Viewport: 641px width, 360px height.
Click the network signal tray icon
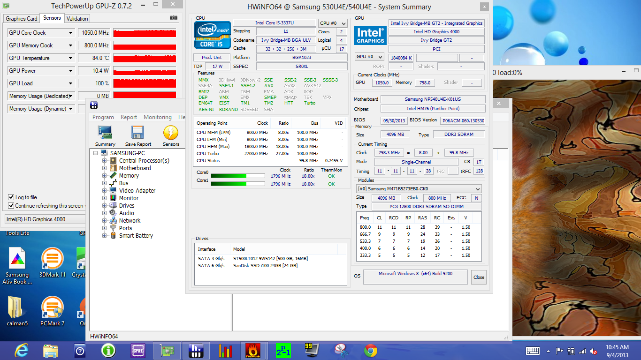click(x=582, y=351)
